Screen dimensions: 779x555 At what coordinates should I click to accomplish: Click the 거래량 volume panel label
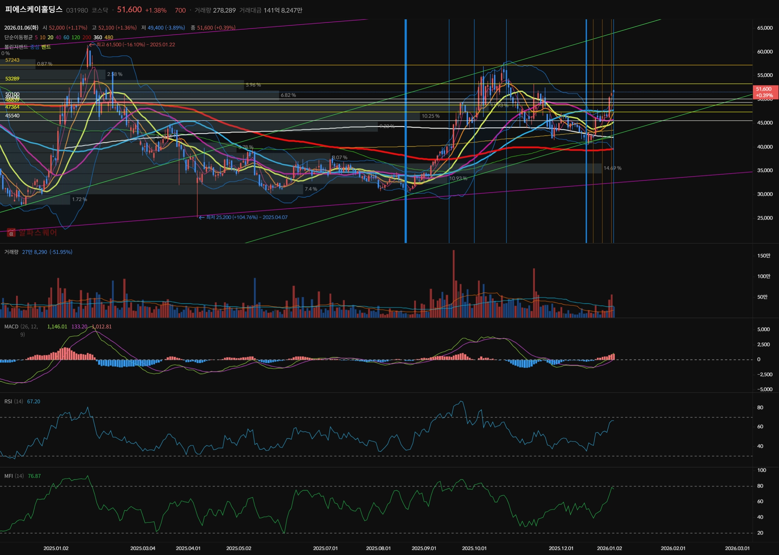click(11, 252)
